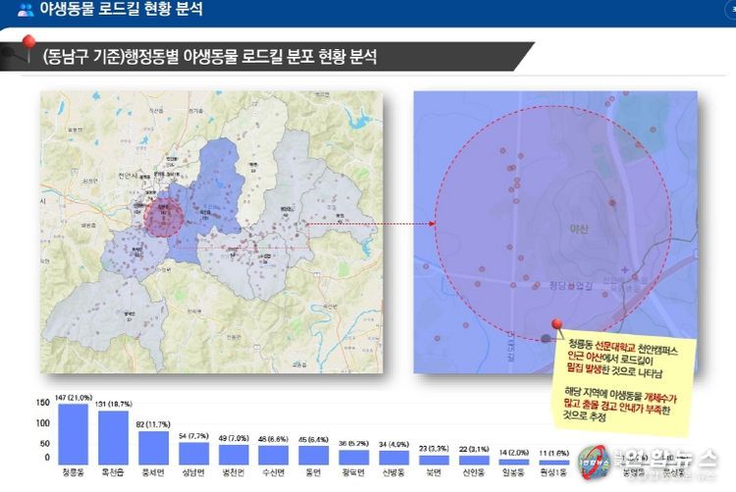Image resolution: width=736 pixels, height=492 pixels.
Task: Click the 병천면 bar labeled 49
Action: tap(233, 454)
